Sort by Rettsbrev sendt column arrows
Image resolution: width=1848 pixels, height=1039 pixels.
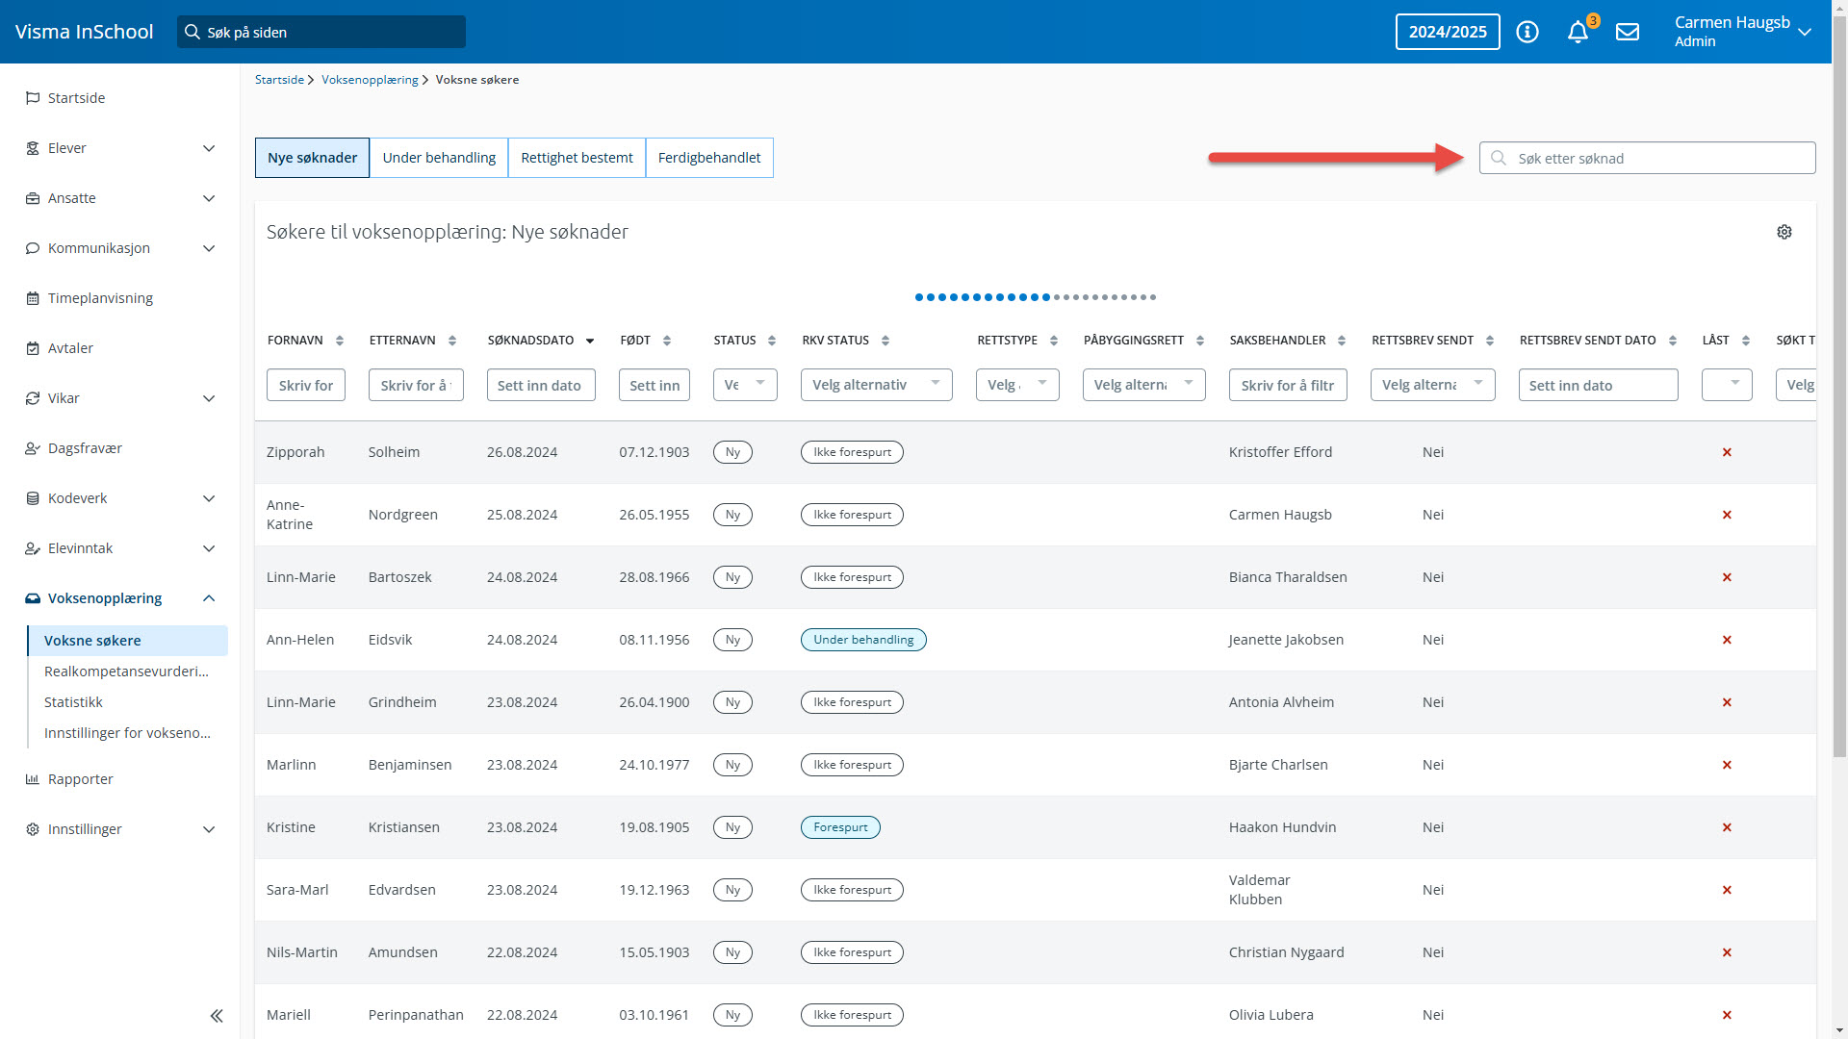coord(1490,341)
